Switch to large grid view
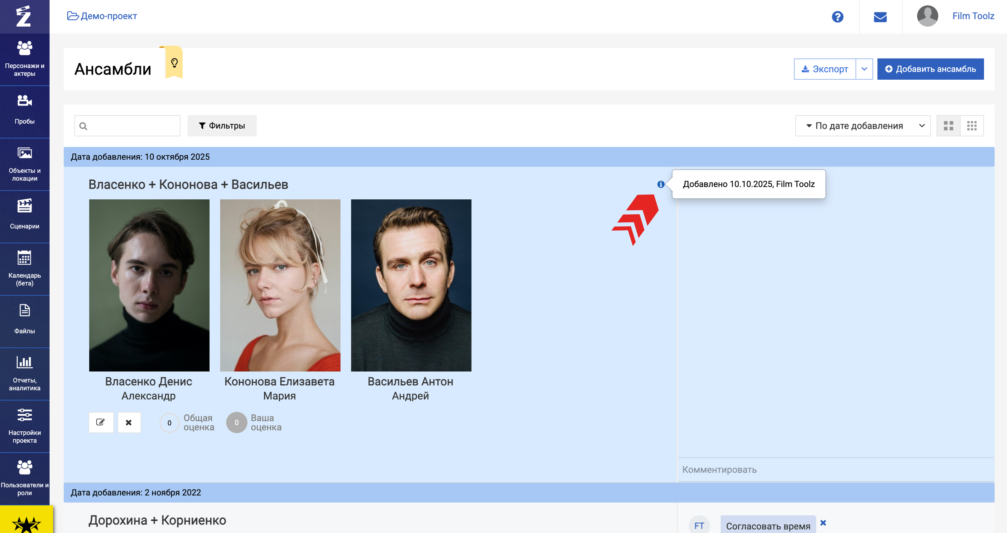Screen dimensions: 1007x533 (948, 125)
